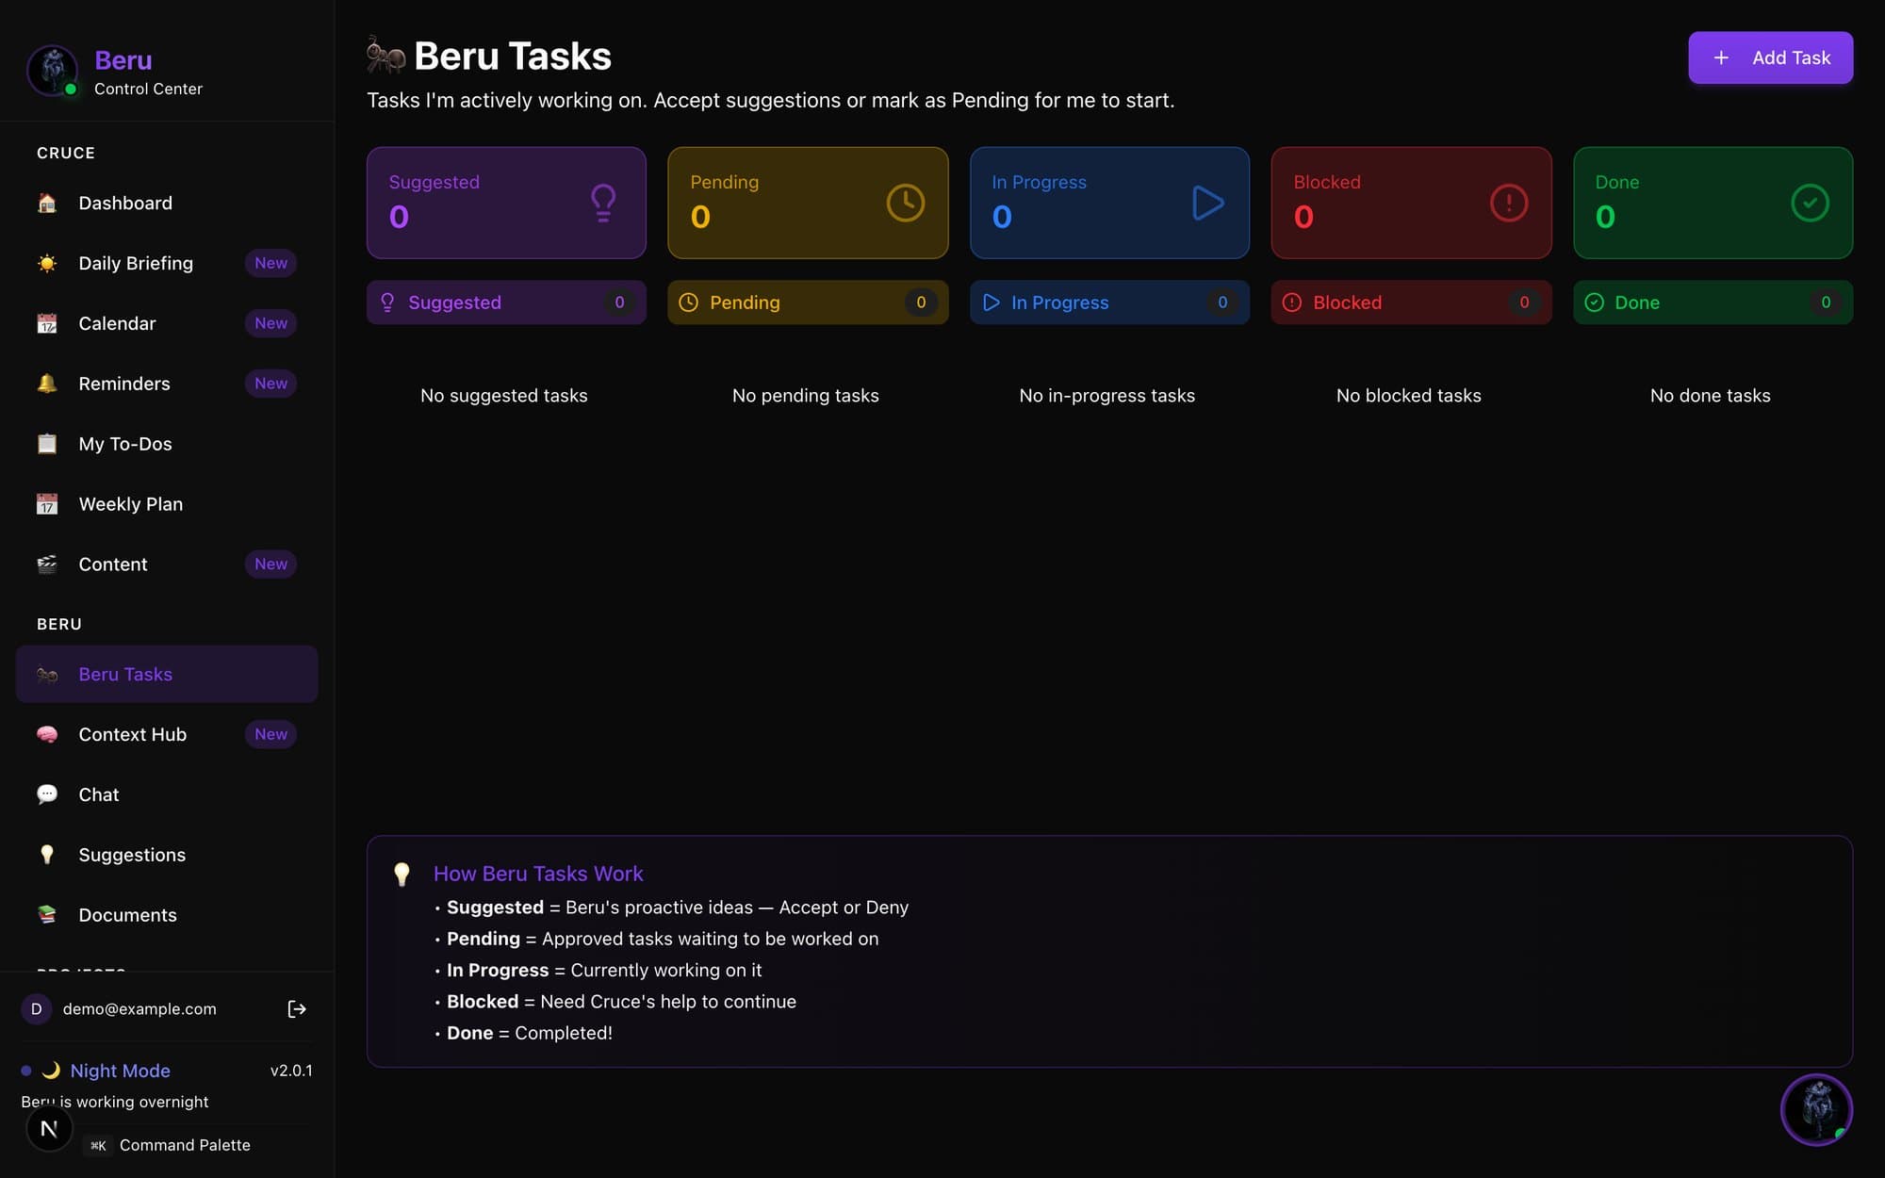
Task: Click the My To-Dos clipboard icon
Action: pyautogui.click(x=47, y=444)
